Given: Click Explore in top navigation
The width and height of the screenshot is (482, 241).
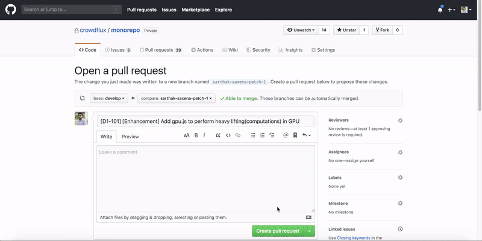Looking at the screenshot, I should click(224, 10).
